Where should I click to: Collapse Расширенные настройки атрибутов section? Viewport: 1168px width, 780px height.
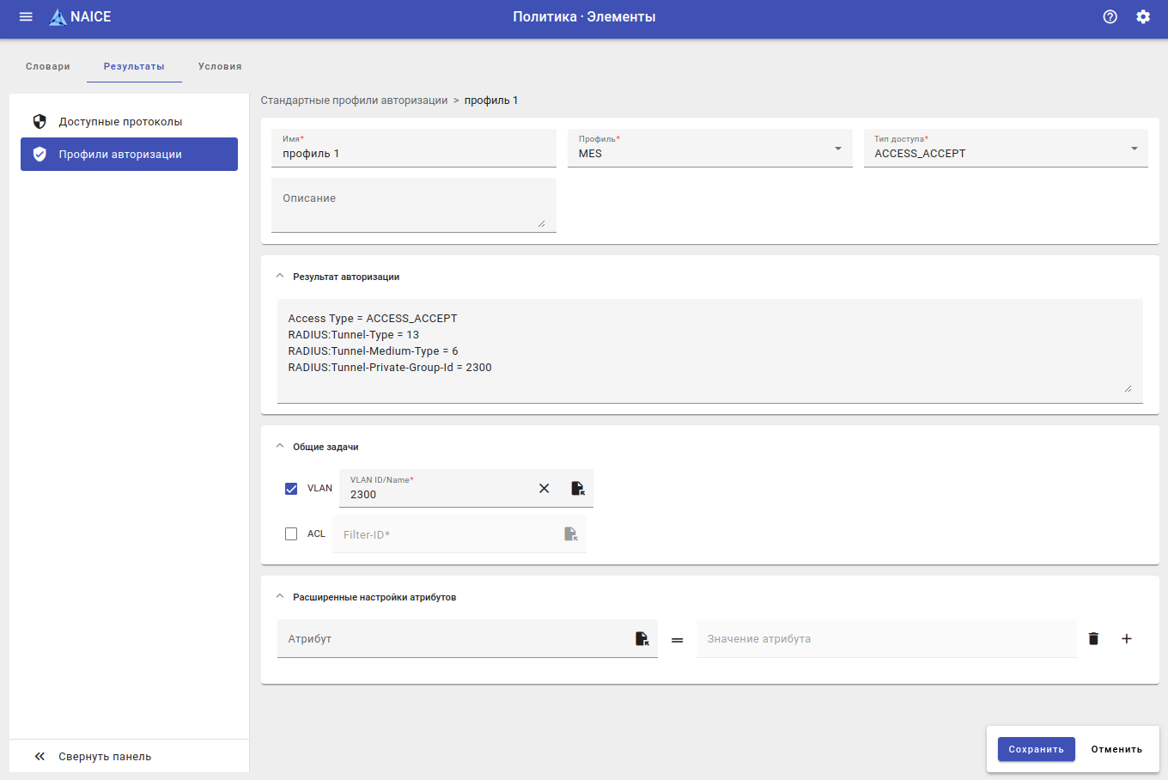(280, 597)
